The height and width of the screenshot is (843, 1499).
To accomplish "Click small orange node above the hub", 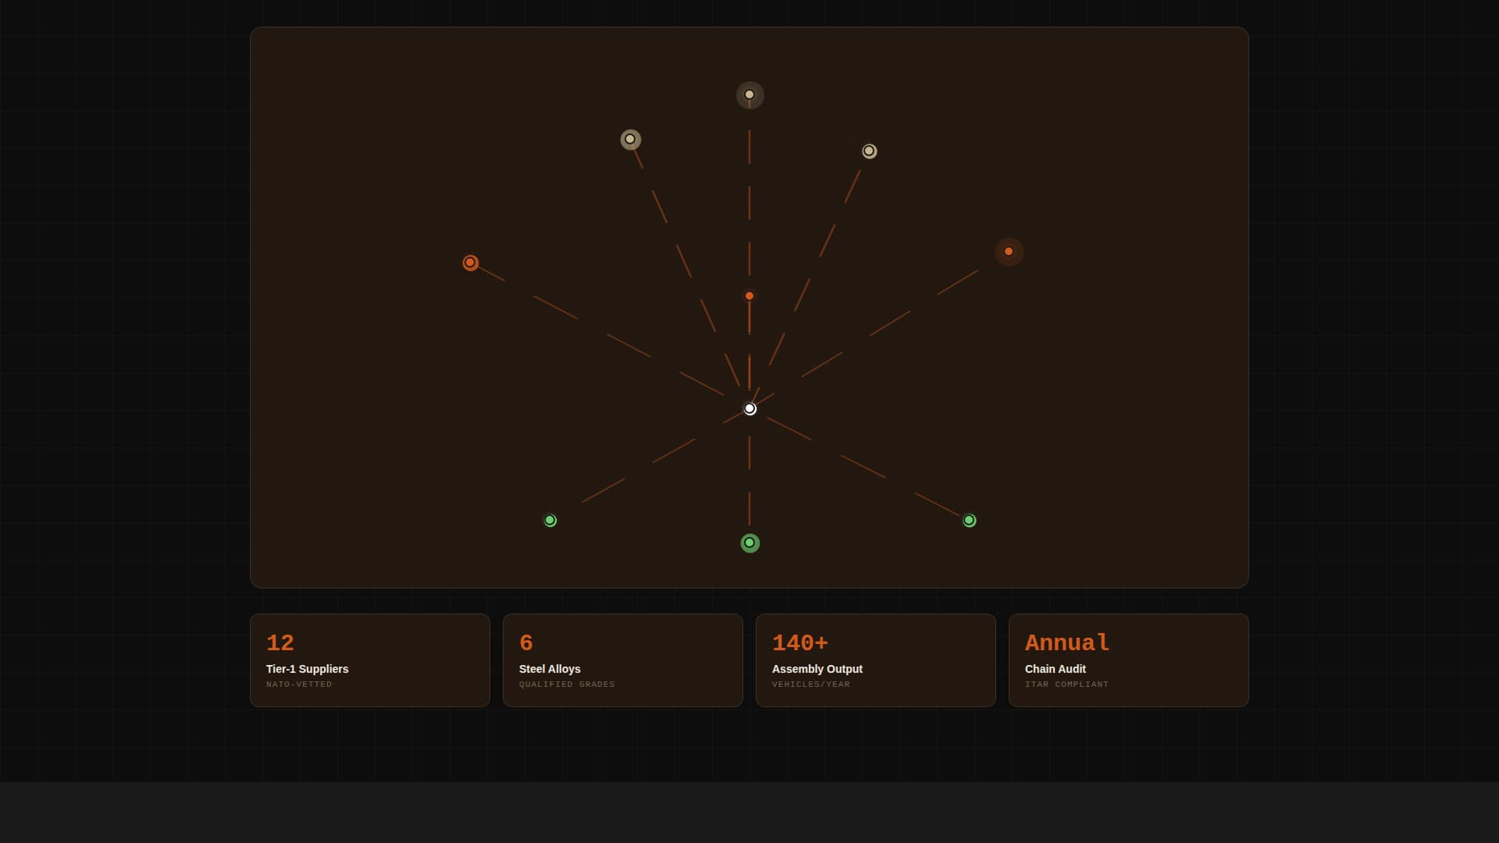I will click(749, 296).
